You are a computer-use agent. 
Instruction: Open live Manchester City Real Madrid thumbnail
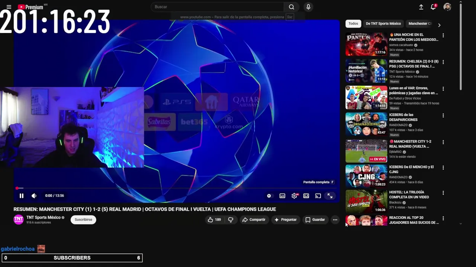(x=366, y=151)
